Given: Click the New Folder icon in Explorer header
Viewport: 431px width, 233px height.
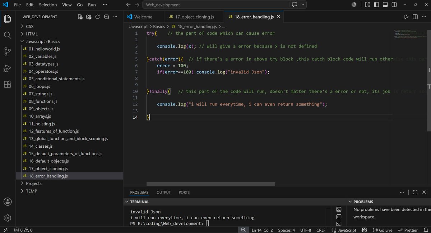Looking at the screenshot, I should click(89, 17).
